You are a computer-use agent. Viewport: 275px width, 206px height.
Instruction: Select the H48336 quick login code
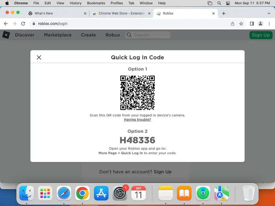point(137,140)
